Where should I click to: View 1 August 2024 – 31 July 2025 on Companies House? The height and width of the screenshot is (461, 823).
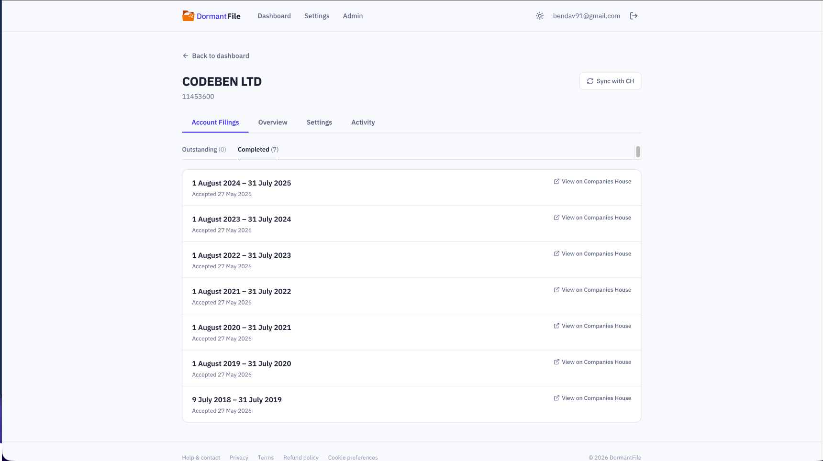pyautogui.click(x=592, y=181)
